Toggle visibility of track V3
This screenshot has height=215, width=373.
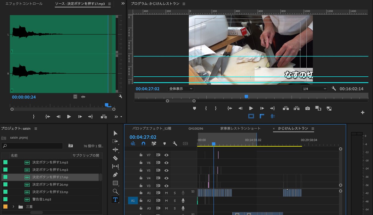tap(167, 186)
